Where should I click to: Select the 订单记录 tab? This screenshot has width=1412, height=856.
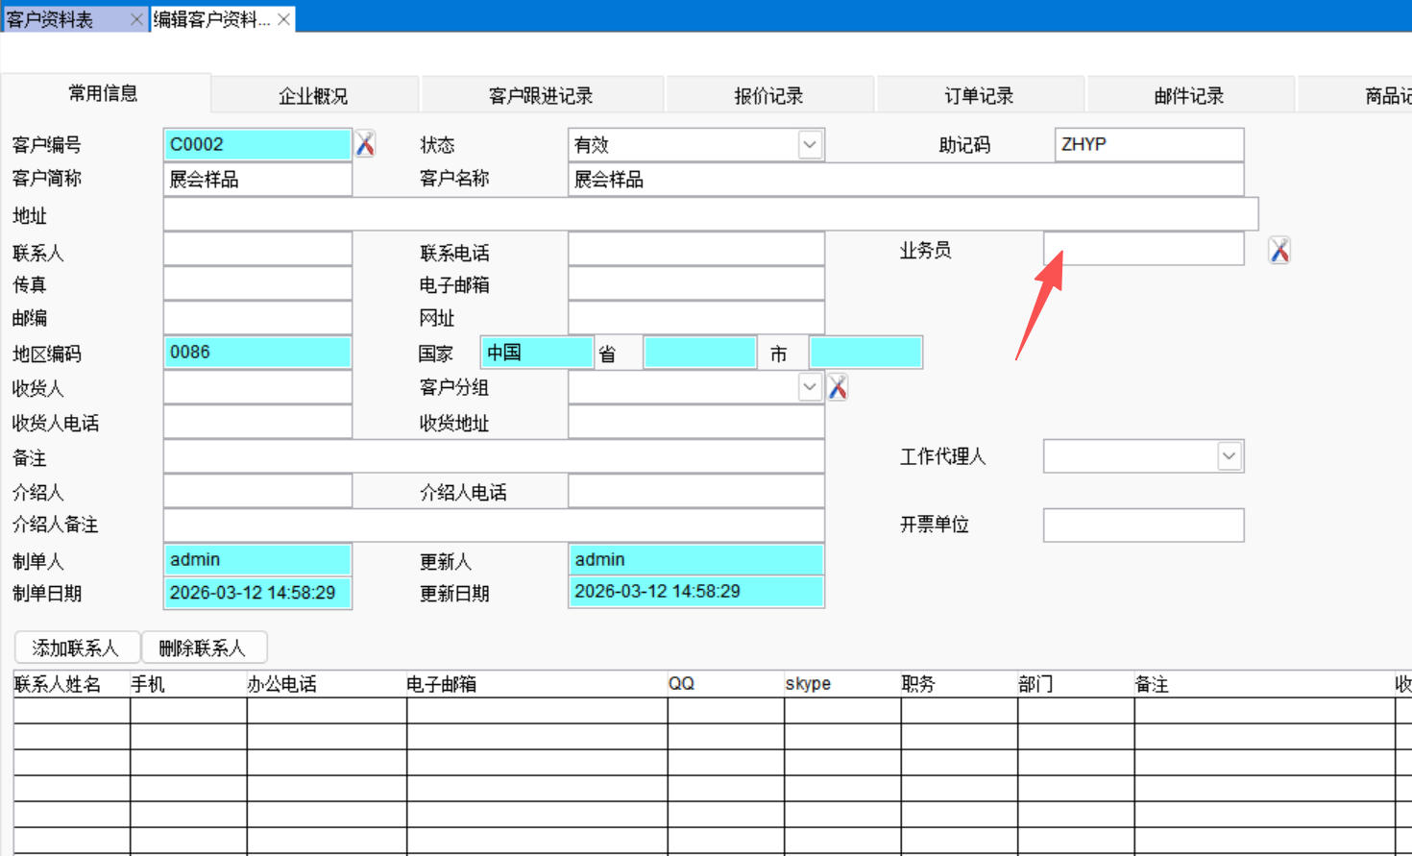pos(979,96)
